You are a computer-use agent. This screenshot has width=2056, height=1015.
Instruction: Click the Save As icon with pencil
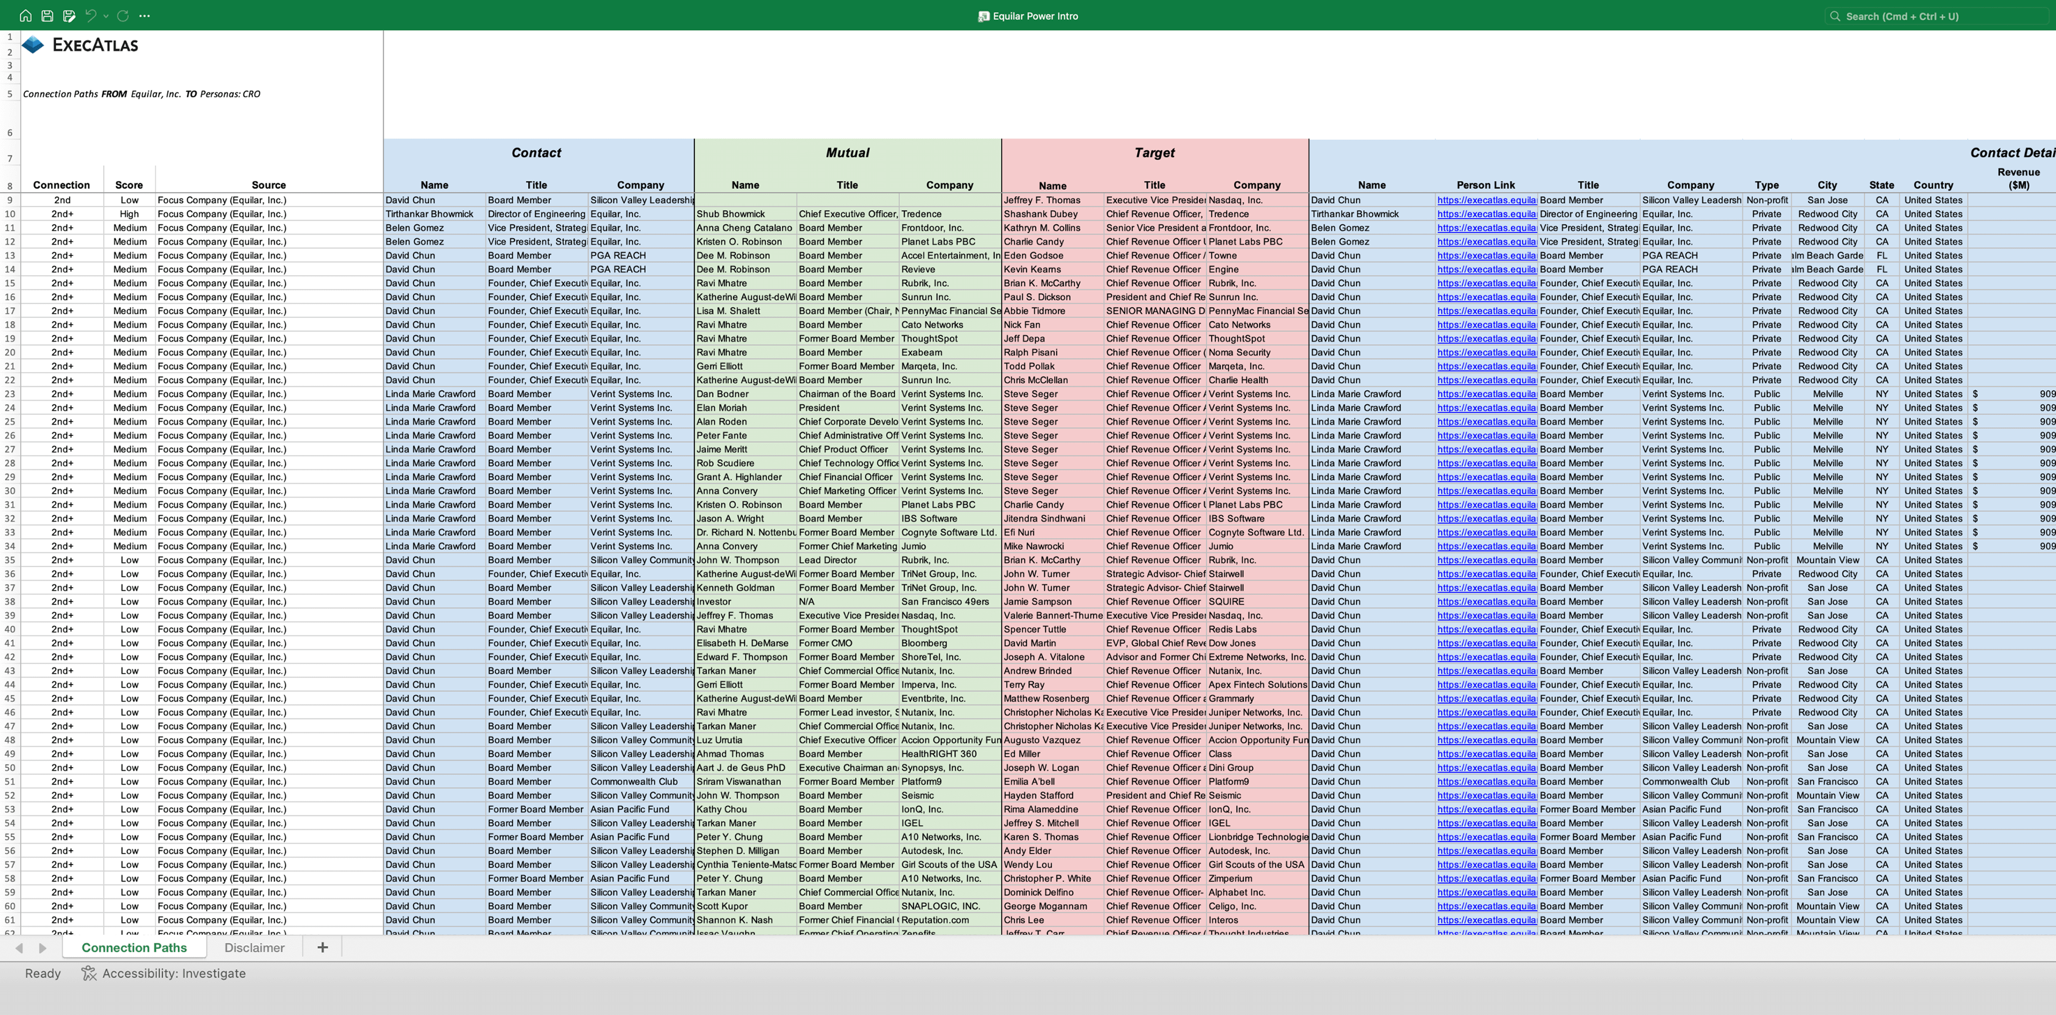tap(70, 15)
